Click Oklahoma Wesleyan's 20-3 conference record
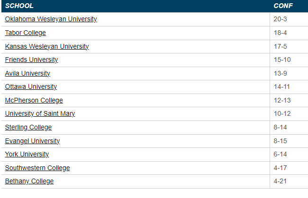The height and width of the screenshot is (198, 308). click(281, 19)
